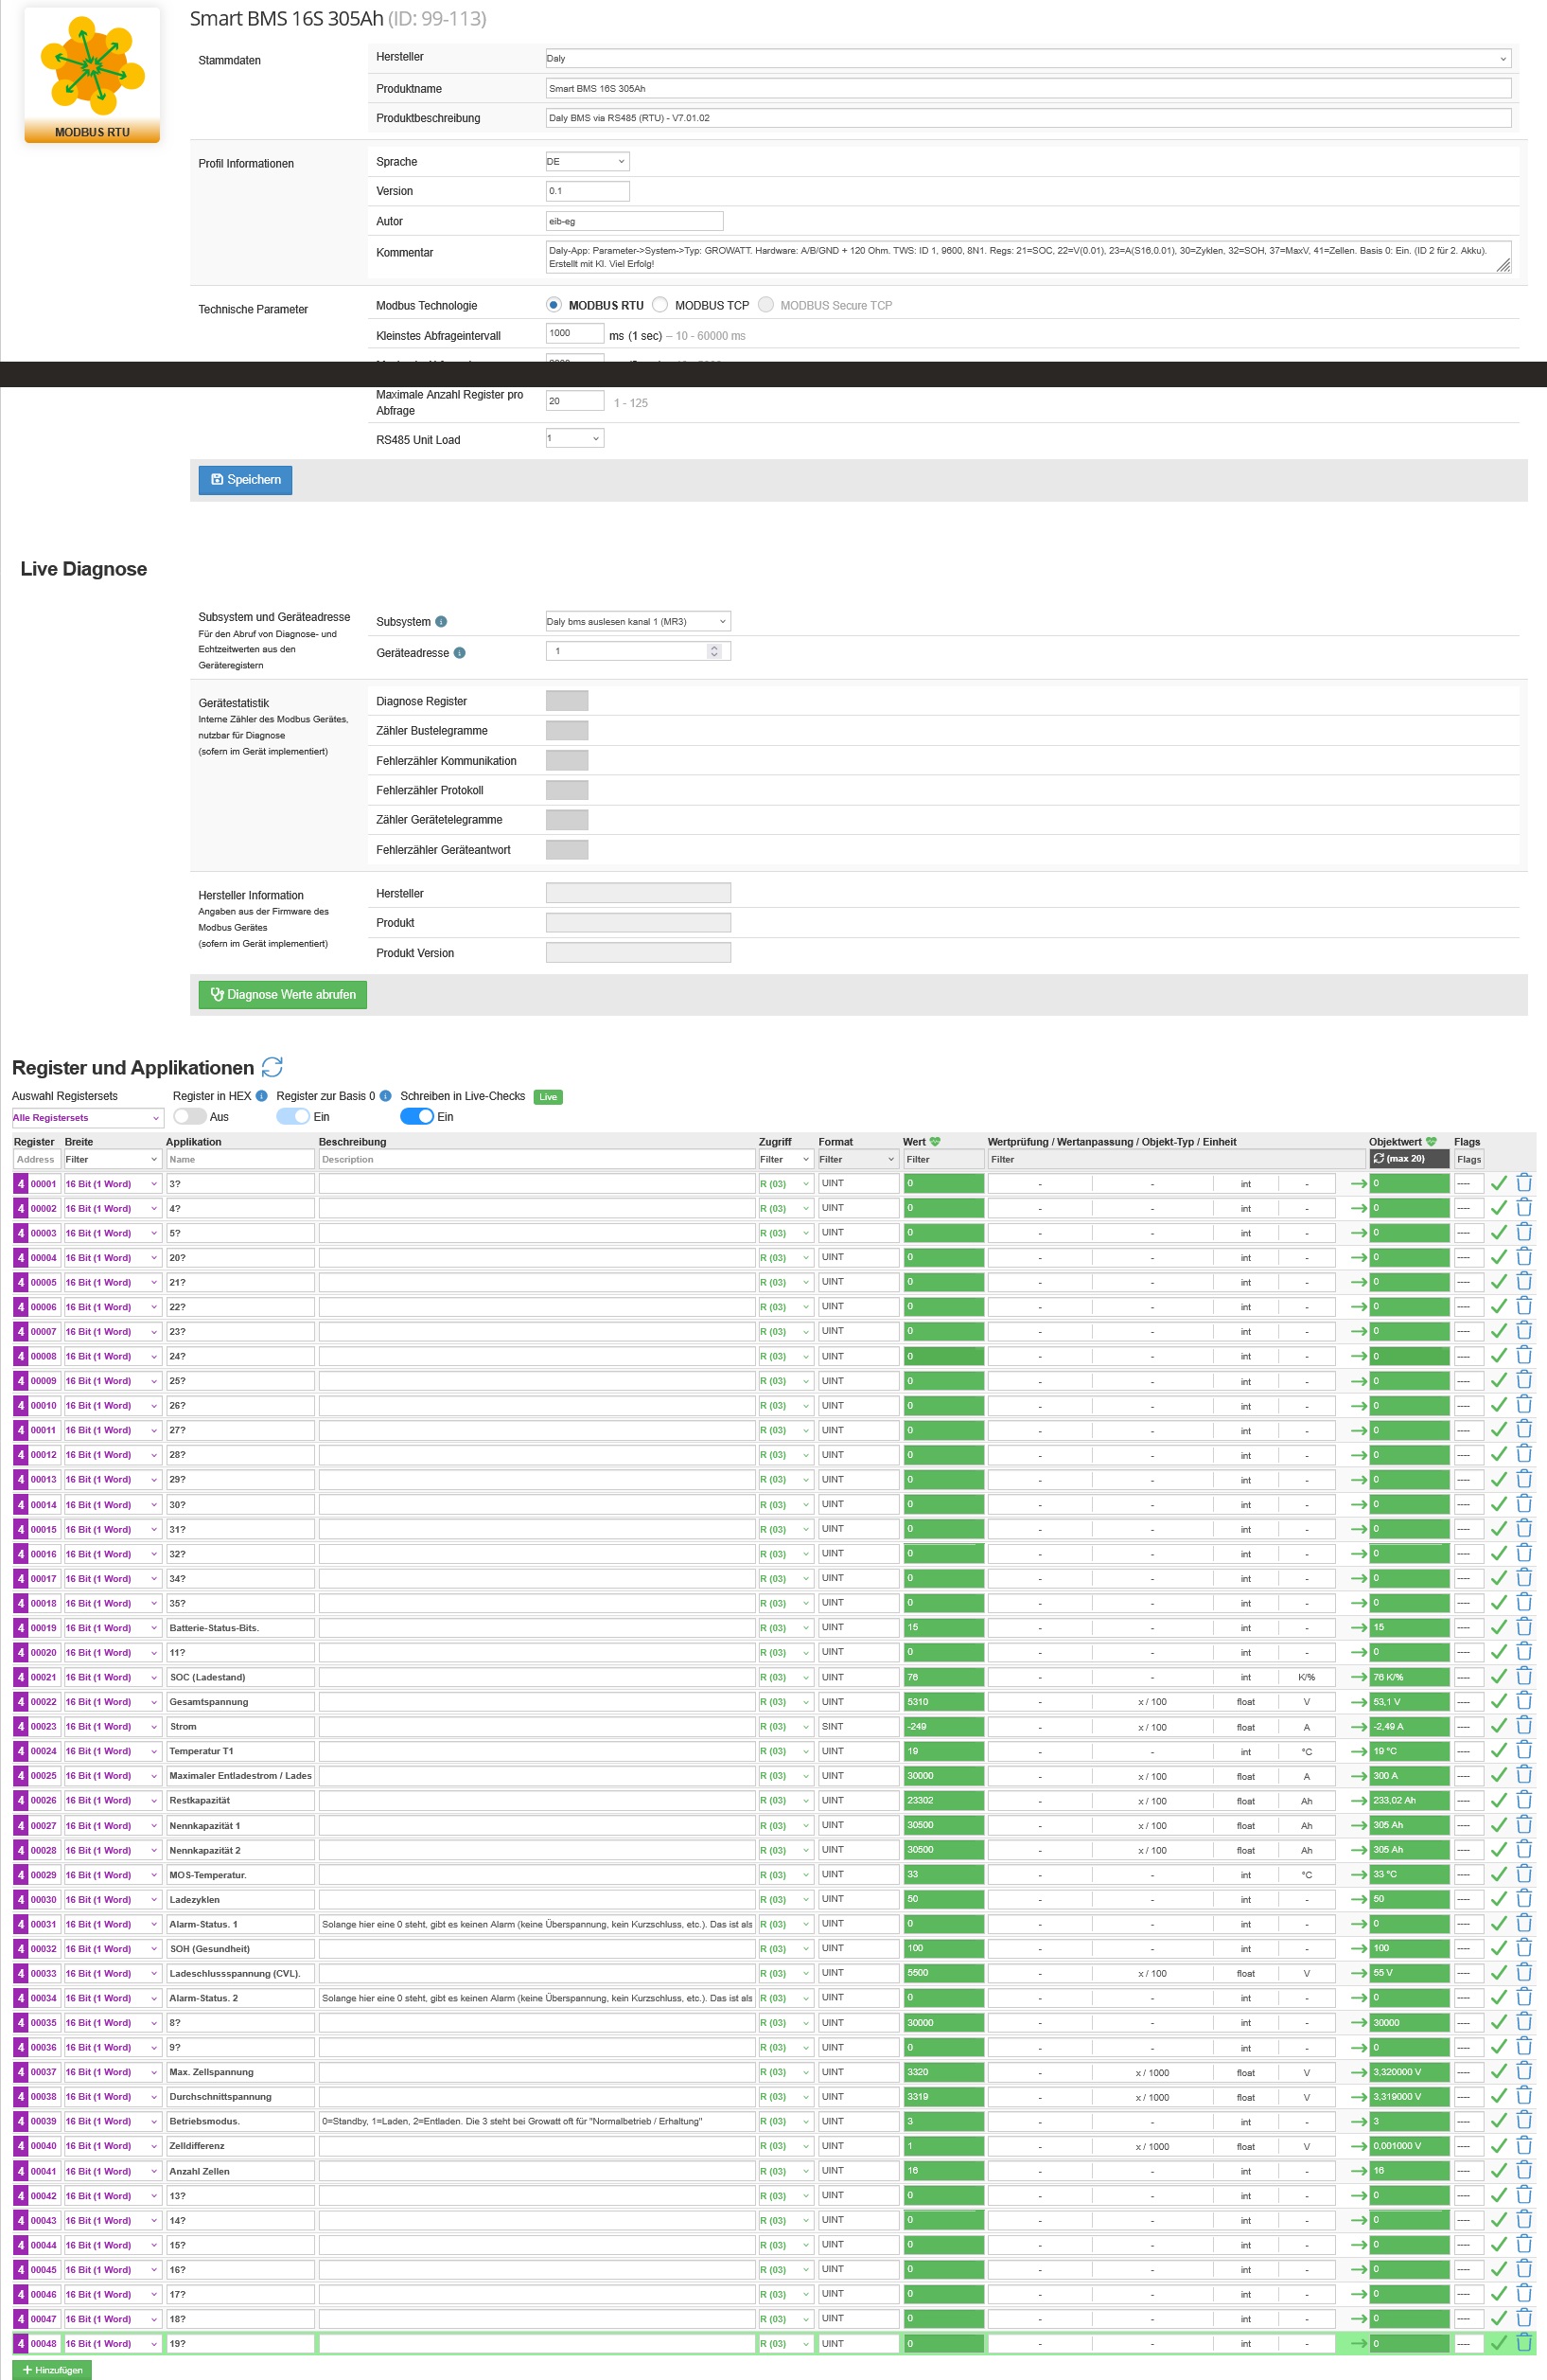Screen dimensions: 1547x2380
Task: Click refresh icon beside Register und Applikationen
Action: 272,1067
